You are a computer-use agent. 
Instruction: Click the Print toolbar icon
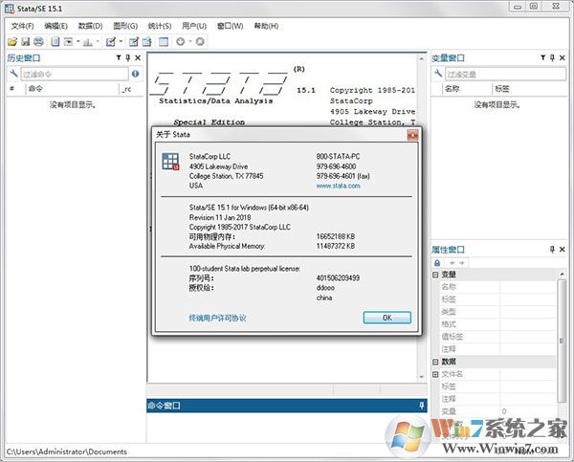click(38, 42)
